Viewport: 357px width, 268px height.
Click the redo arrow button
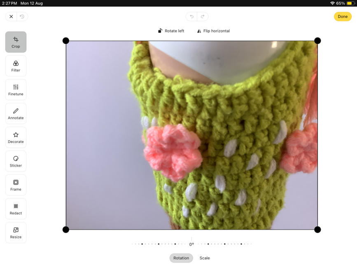click(x=203, y=16)
